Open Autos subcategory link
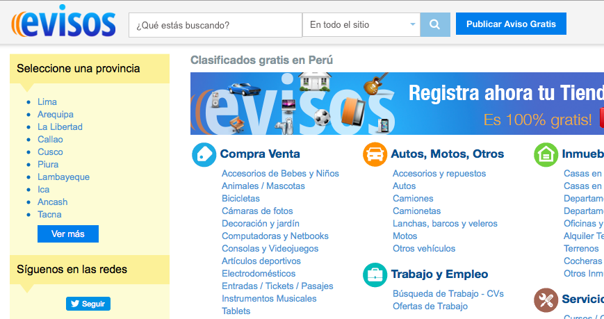Image resolution: width=604 pixels, height=319 pixels. (404, 186)
